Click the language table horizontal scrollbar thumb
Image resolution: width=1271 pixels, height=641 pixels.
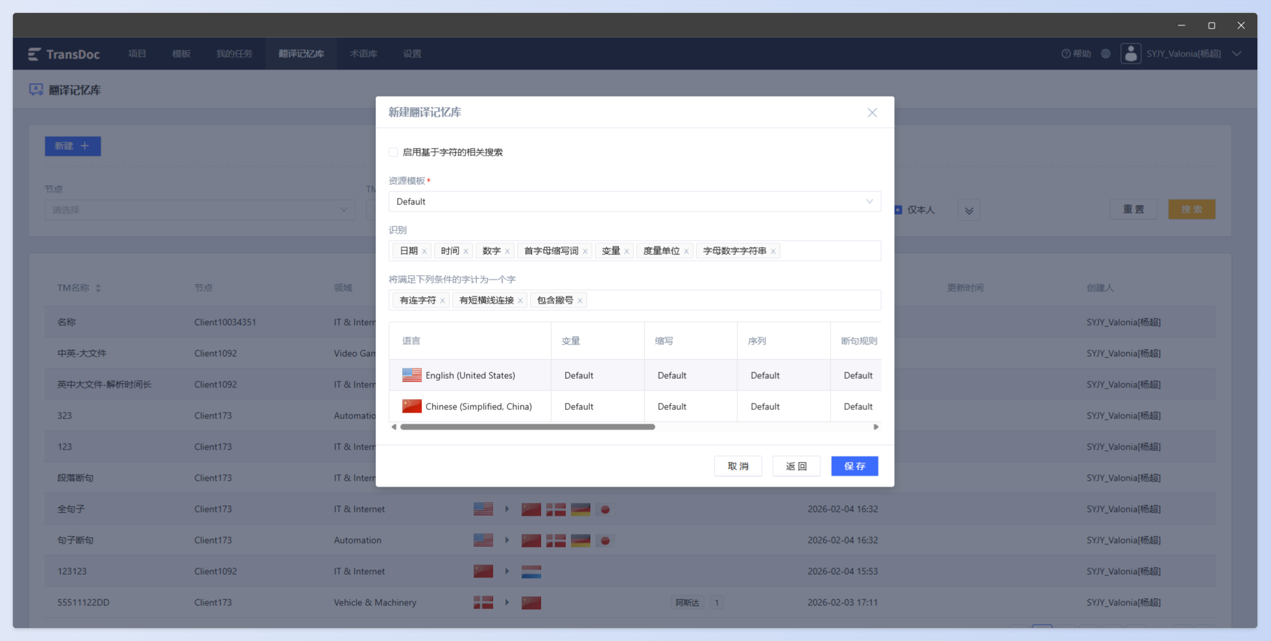coord(527,427)
